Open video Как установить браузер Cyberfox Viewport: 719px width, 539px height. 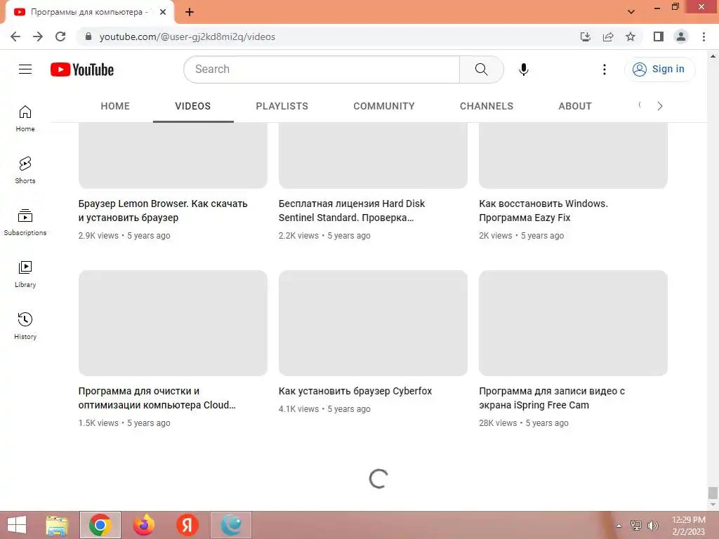pyautogui.click(x=355, y=391)
